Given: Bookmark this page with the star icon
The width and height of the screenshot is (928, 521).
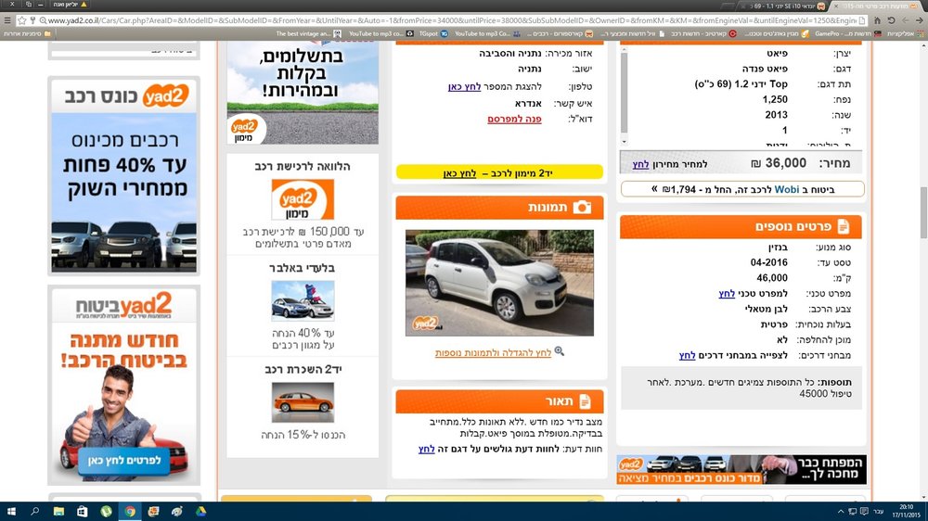Looking at the screenshot, I should (22, 20).
